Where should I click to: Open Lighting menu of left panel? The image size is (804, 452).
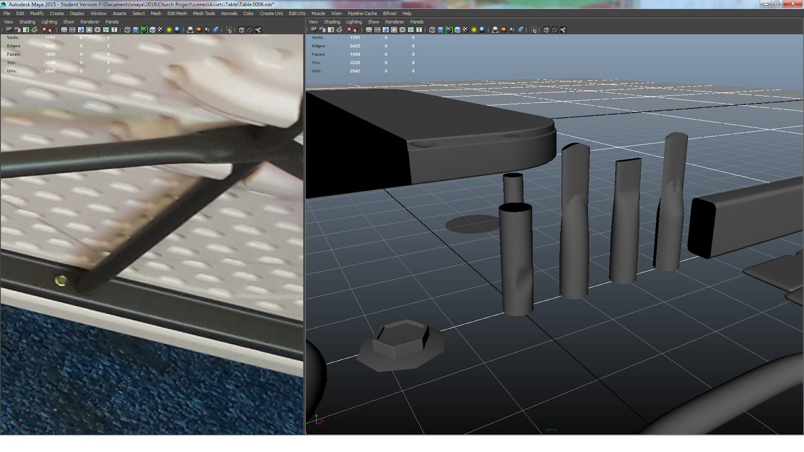pos(49,22)
